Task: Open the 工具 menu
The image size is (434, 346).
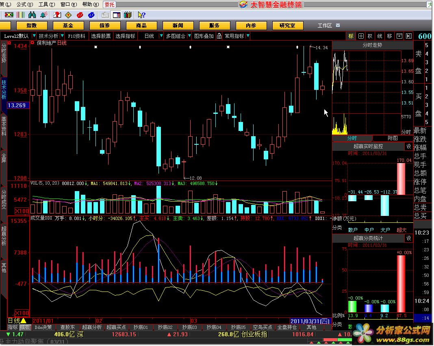Action: point(46,4)
